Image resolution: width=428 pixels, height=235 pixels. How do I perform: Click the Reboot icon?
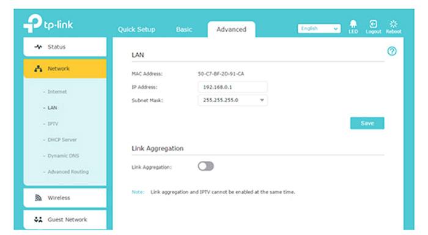click(x=393, y=24)
